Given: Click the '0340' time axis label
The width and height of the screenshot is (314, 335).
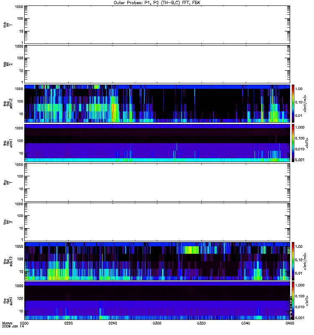Looking at the screenshot, I should tap(246, 323).
